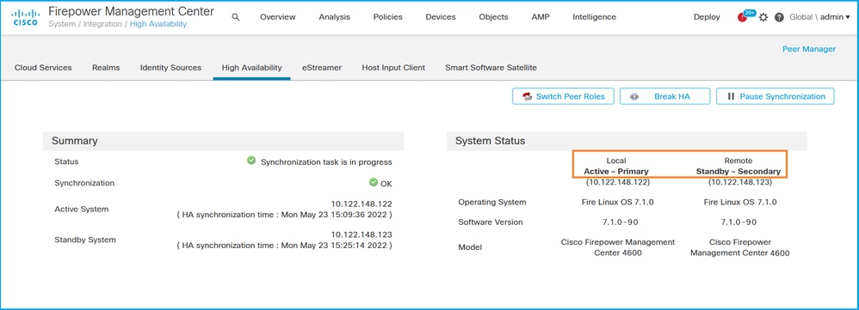Click the Cisco logo
This screenshot has width=859, height=310.
click(25, 17)
